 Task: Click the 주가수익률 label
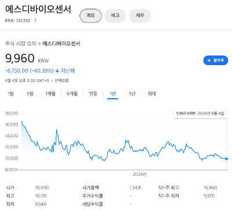tap(93, 196)
